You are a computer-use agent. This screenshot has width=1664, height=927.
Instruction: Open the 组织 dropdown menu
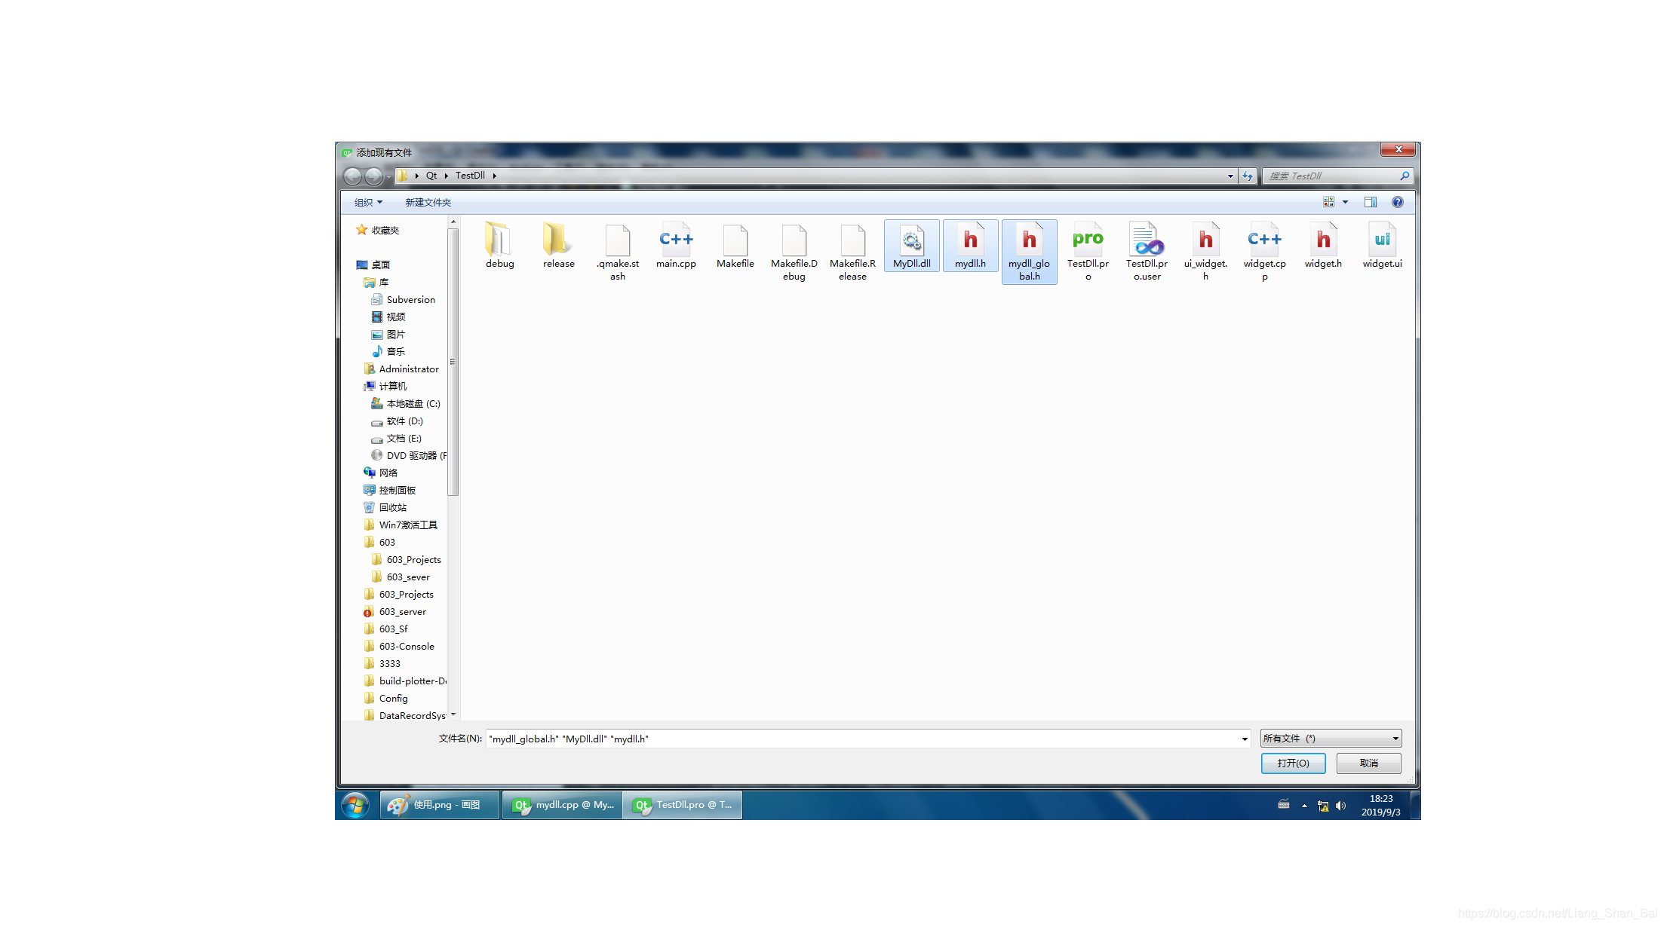click(368, 202)
